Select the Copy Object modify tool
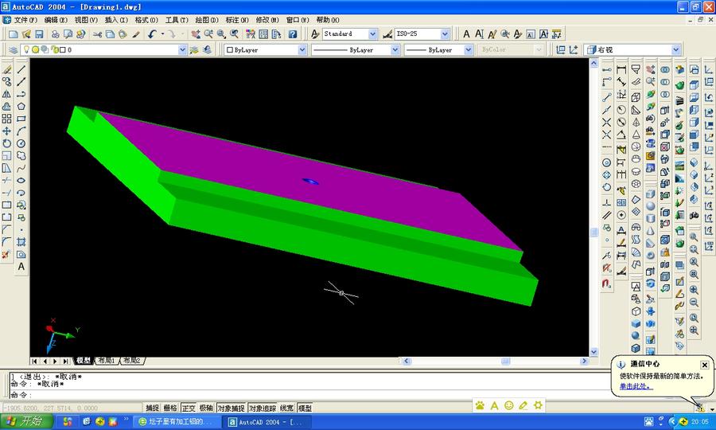Screen dimensions: 716x430 point(7,82)
